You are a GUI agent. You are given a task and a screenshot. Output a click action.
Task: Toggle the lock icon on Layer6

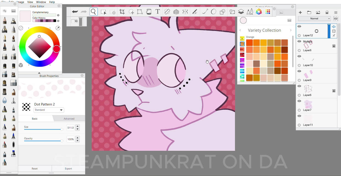coord(334,91)
